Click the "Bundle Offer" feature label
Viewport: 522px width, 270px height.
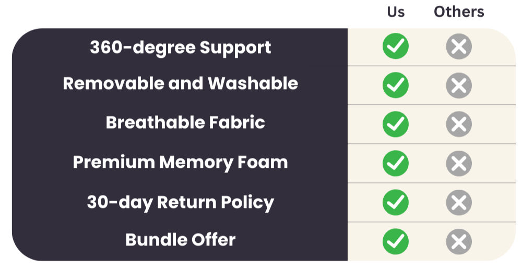[180, 240]
